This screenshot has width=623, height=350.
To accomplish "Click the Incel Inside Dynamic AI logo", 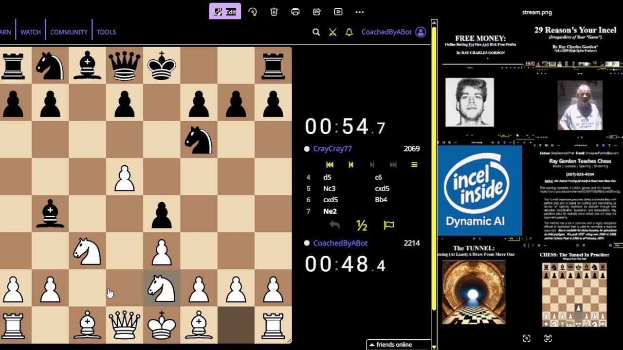I will click(480, 191).
